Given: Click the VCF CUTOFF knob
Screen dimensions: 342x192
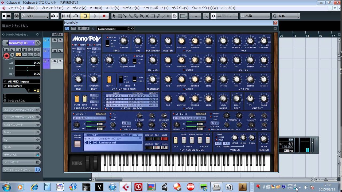Looking at the screenshot, I should tap(223, 41).
